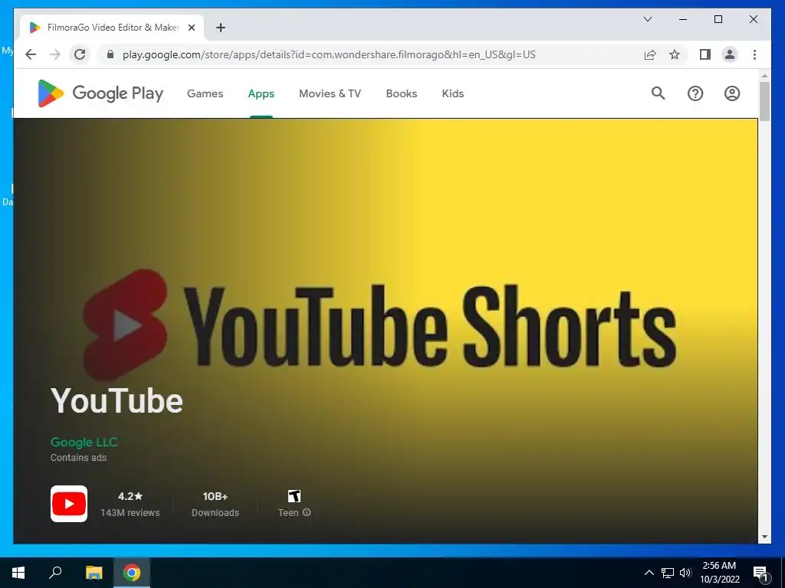Viewport: 785px width, 588px height.
Task: Click the Teen rating badge icon
Action: pyautogui.click(x=294, y=496)
